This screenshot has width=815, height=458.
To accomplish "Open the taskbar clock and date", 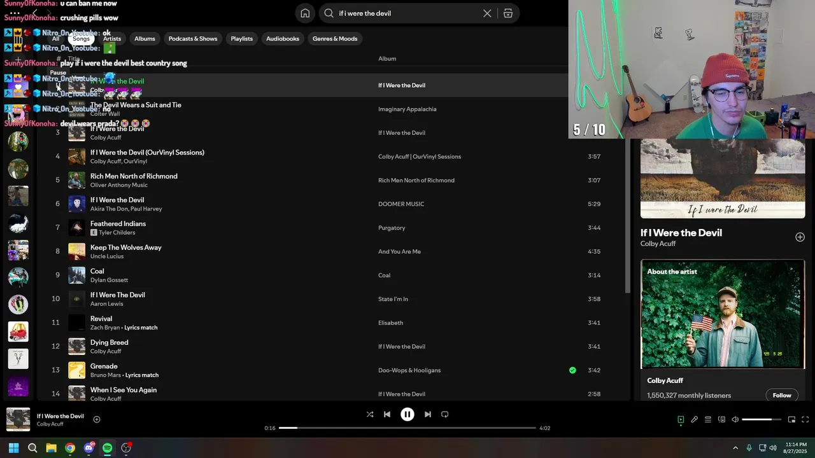I will pos(796,448).
